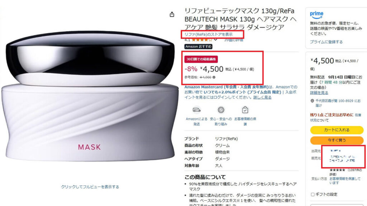Click the customer information protection icon

[245, 110]
